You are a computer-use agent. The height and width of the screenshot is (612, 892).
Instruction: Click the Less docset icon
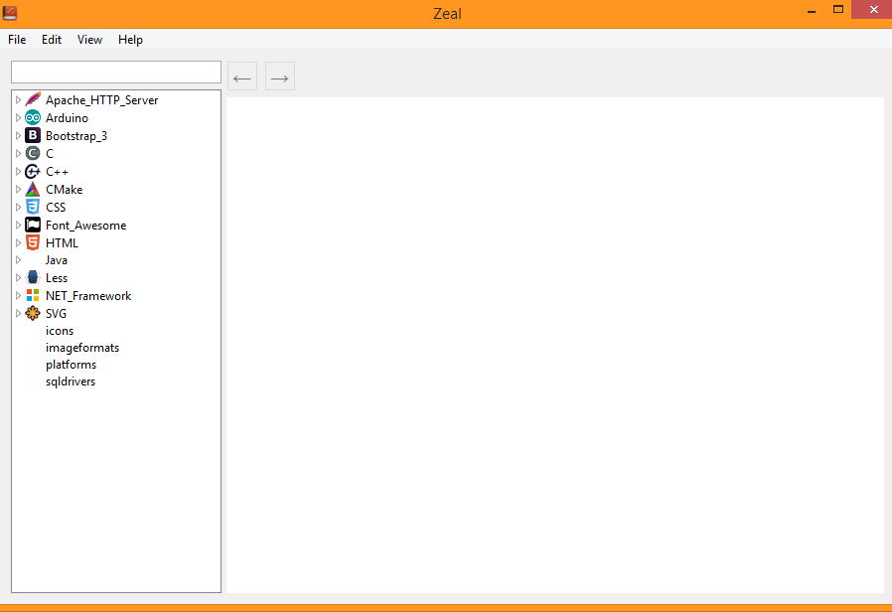[x=33, y=277]
